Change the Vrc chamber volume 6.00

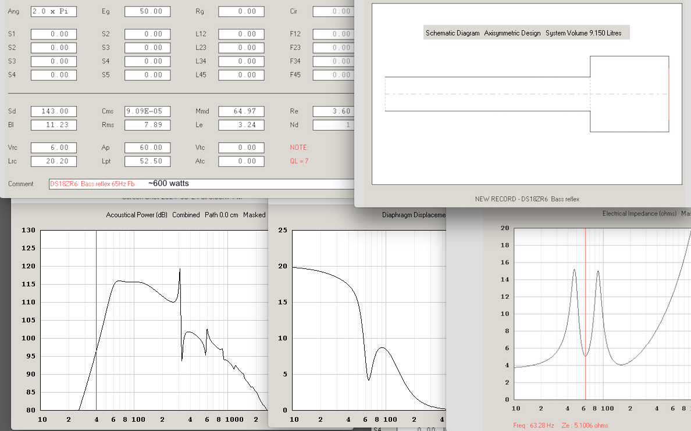click(x=54, y=148)
